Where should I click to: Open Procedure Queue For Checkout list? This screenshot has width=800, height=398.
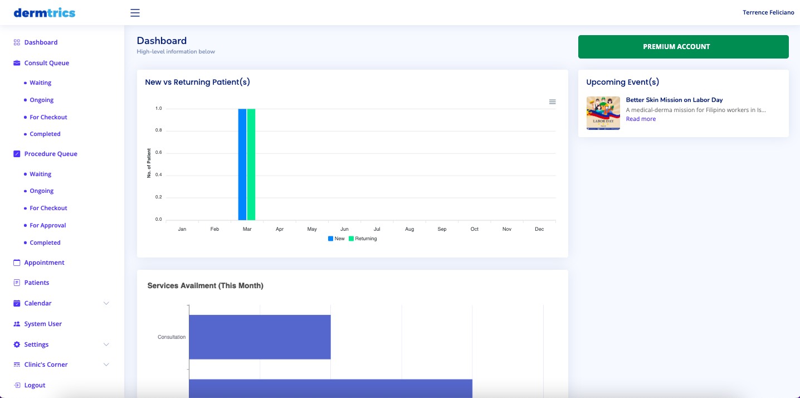coord(48,208)
